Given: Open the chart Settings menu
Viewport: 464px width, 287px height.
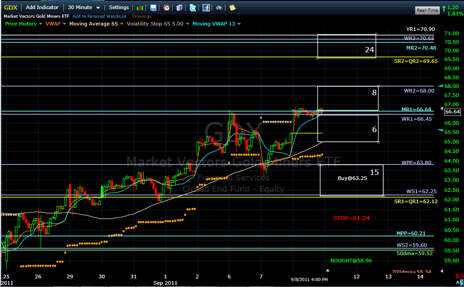Looking at the screenshot, I should tap(119, 7).
